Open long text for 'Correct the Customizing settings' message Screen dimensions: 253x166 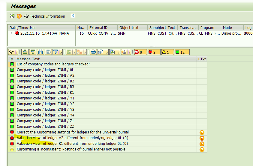click(x=202, y=132)
